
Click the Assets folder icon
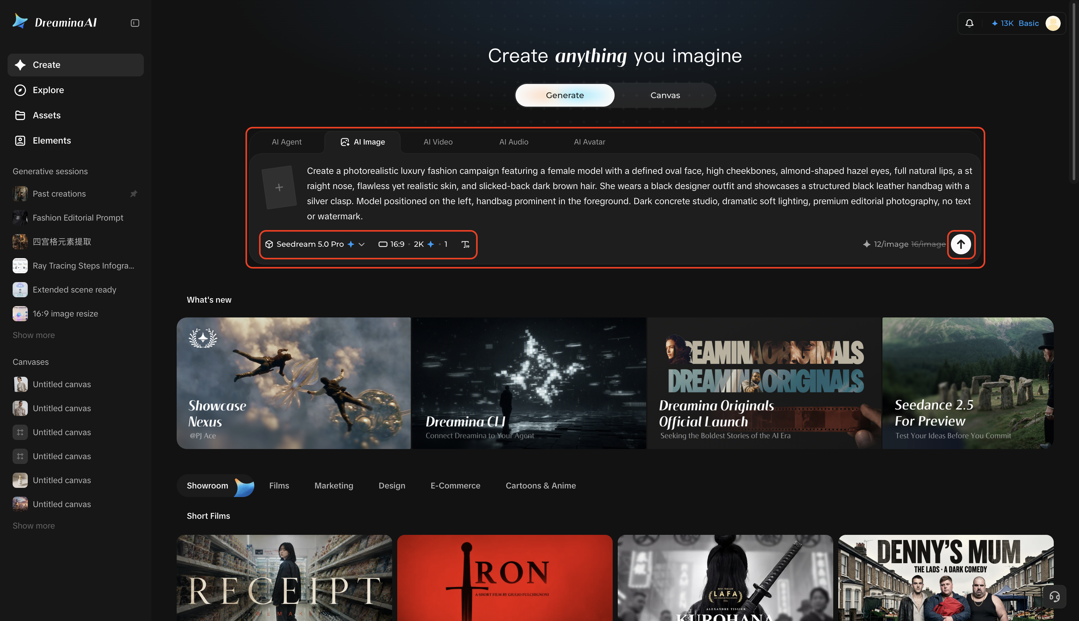coord(20,115)
